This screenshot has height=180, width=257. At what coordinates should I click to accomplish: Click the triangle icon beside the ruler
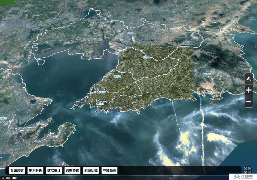(249, 172)
